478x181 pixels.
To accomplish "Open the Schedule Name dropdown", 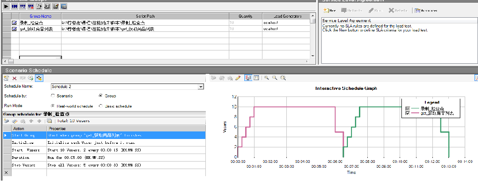I will point(201,87).
